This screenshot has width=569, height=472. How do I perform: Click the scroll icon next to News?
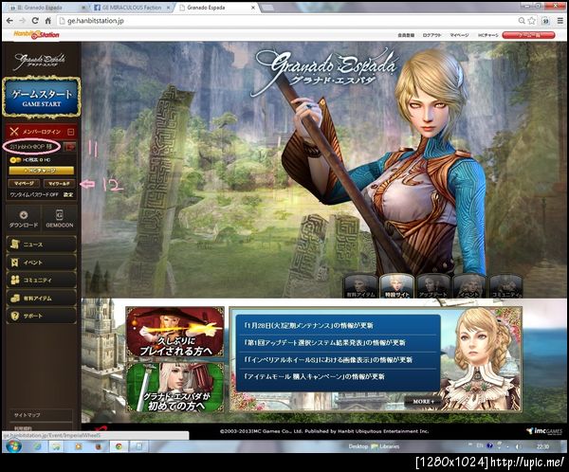coord(15,245)
